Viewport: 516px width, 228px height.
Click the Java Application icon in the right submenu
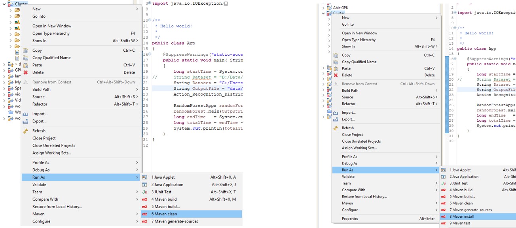click(x=443, y=177)
